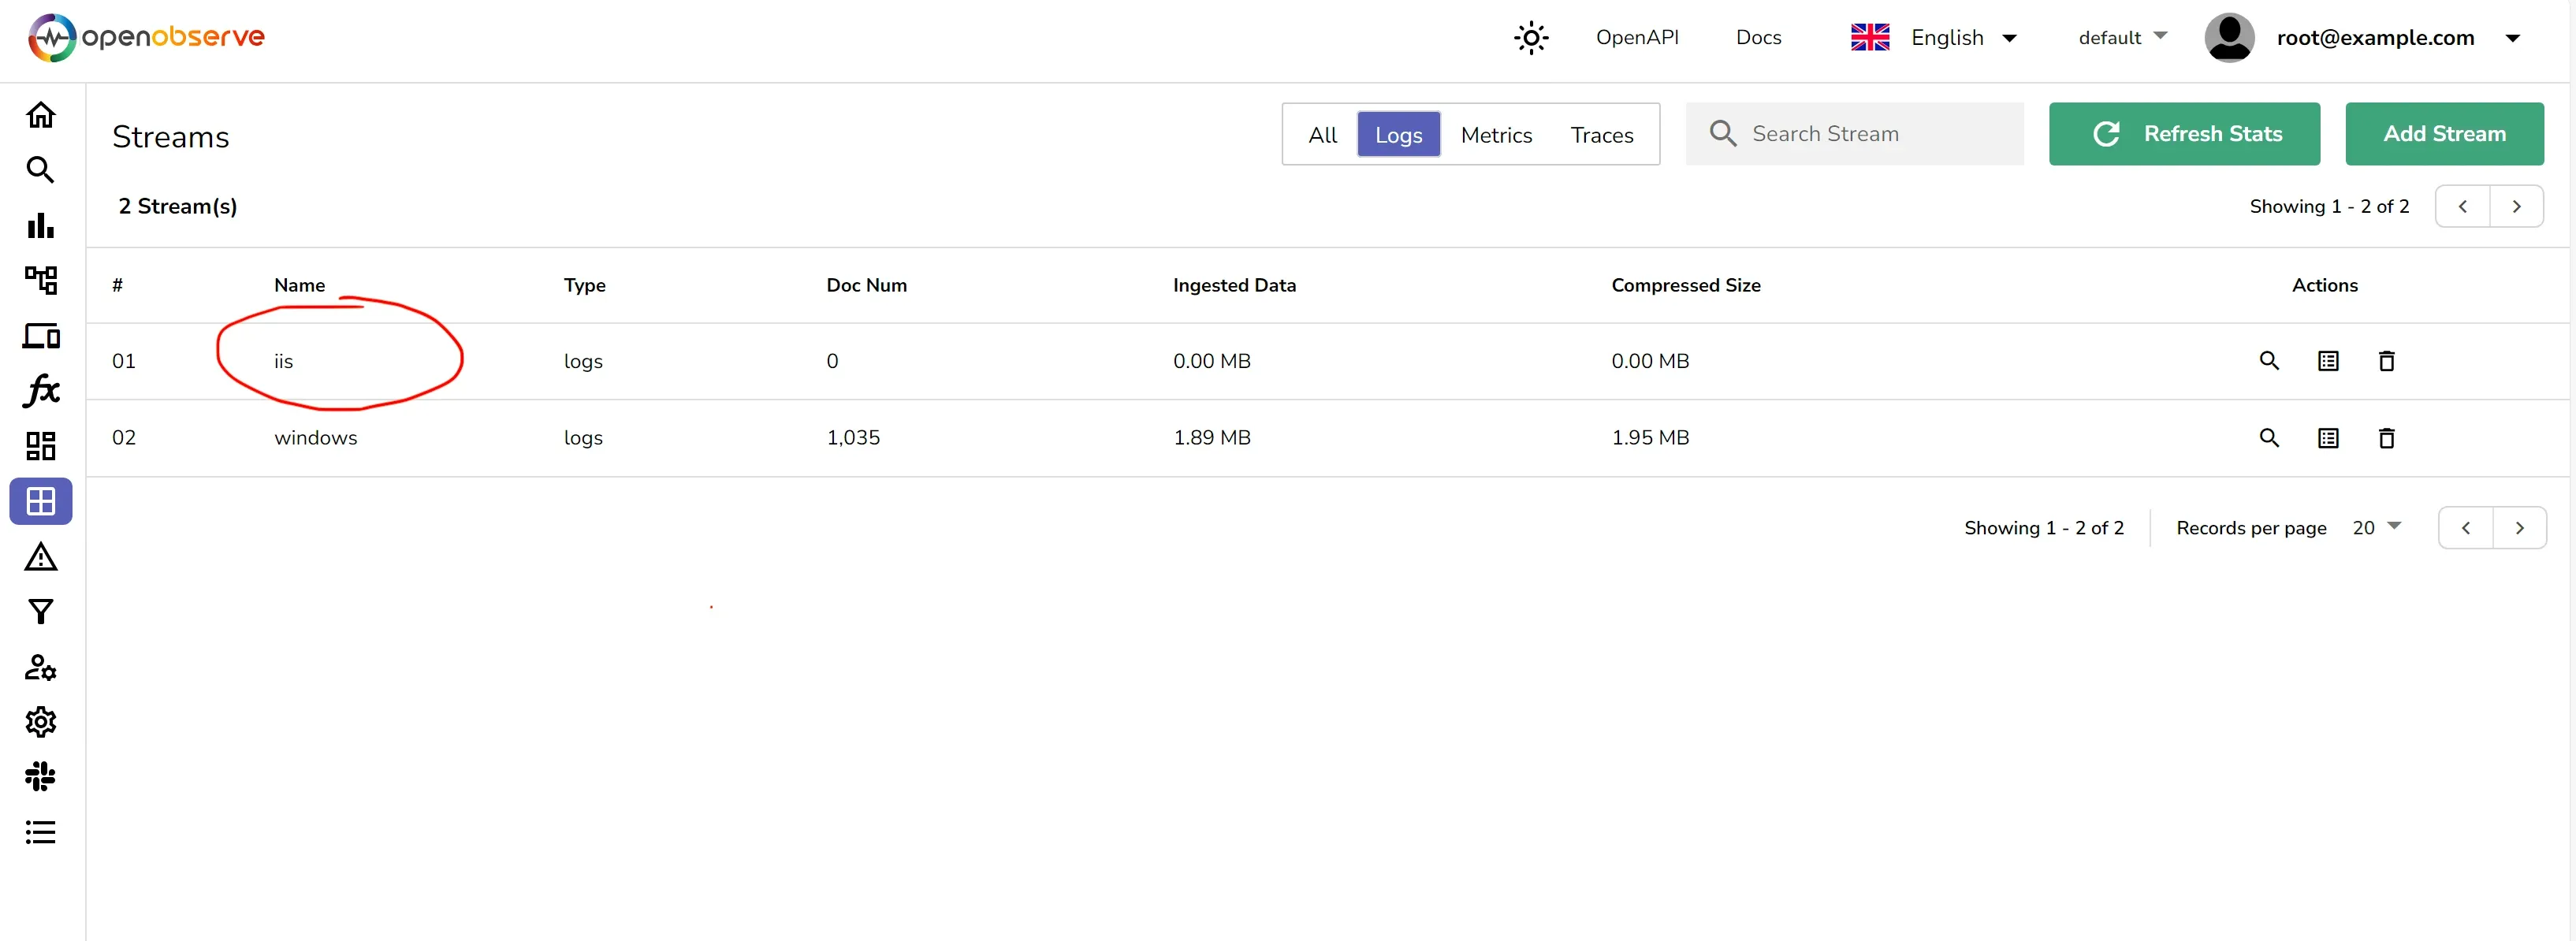Select the Traces nodes icon in sidebar
2576x941 pixels.
point(41,281)
